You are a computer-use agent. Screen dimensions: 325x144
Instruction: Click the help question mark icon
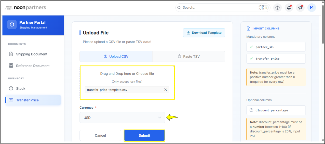[x=277, y=8]
